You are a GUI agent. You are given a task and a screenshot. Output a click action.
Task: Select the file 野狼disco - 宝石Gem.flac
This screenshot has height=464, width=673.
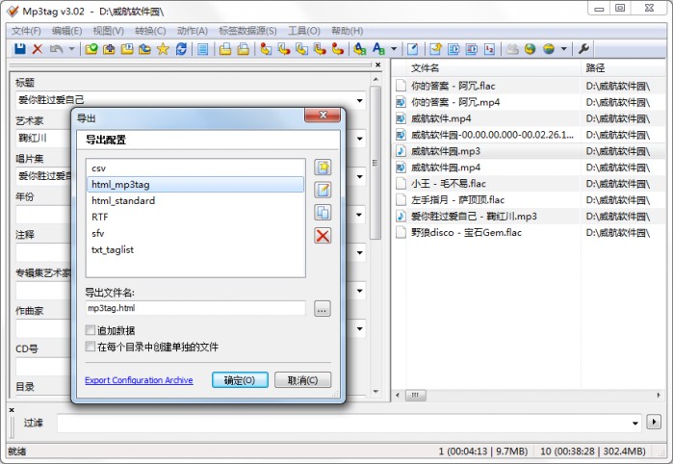coord(466,233)
